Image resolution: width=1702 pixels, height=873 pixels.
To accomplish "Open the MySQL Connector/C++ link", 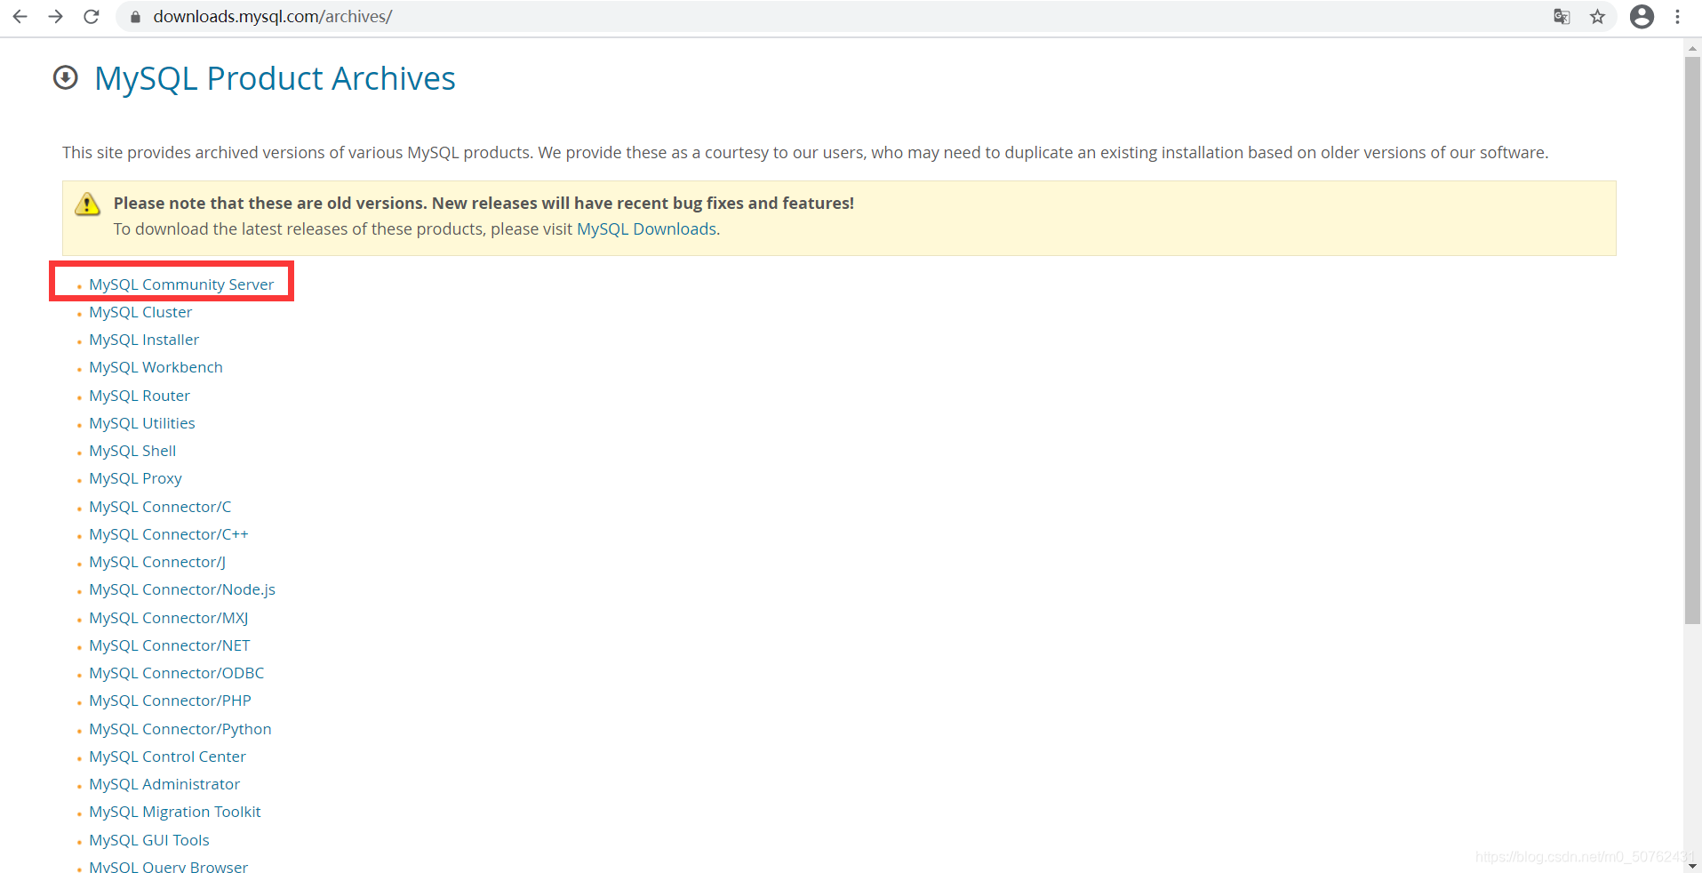I will [169, 534].
